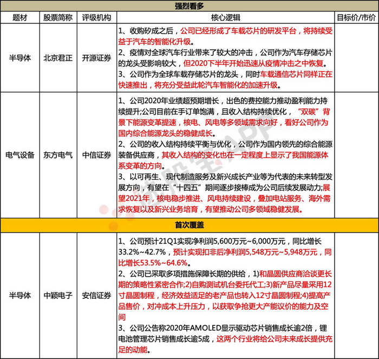Select the line 2、公司的收入结构持续平衡与优化
The width and height of the screenshot is (379, 359).
pyautogui.click(x=225, y=144)
